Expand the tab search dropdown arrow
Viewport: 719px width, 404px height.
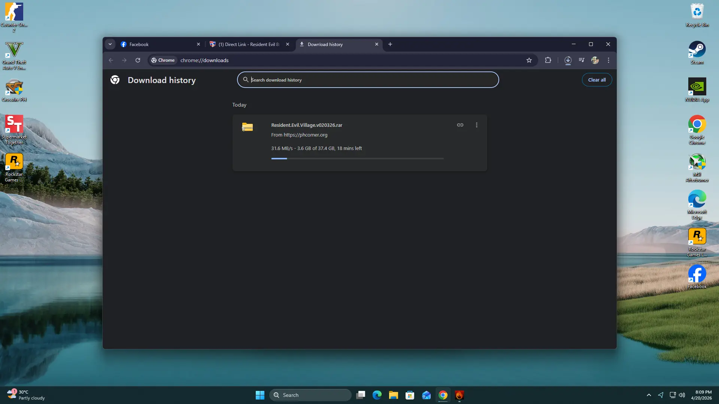(110, 44)
